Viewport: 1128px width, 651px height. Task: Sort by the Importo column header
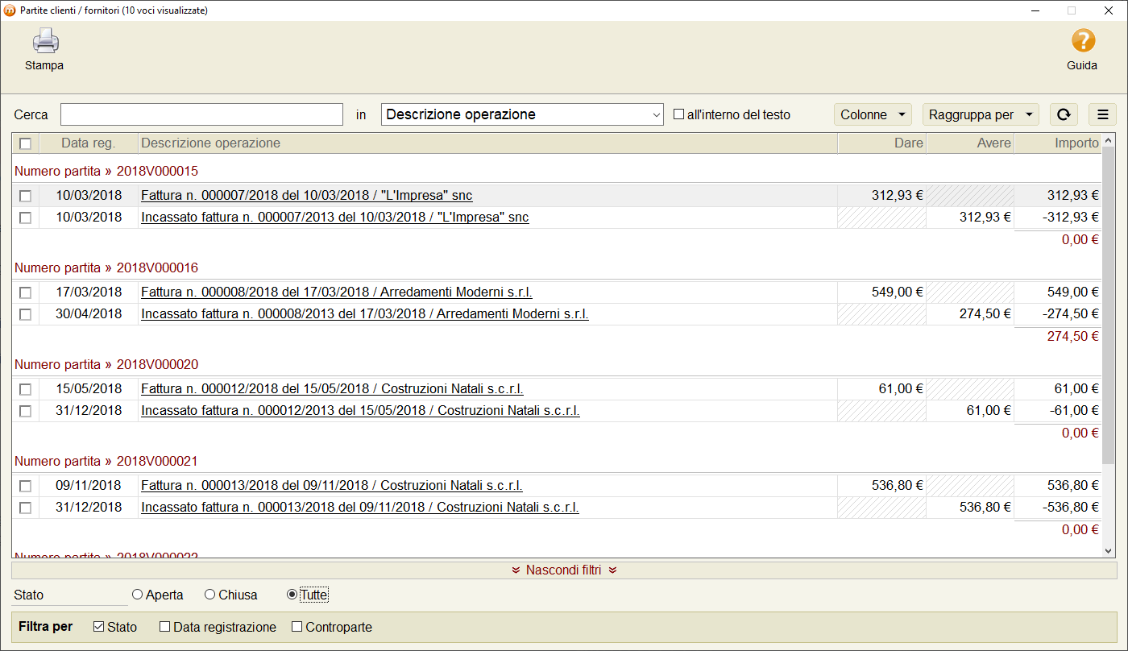click(1057, 143)
